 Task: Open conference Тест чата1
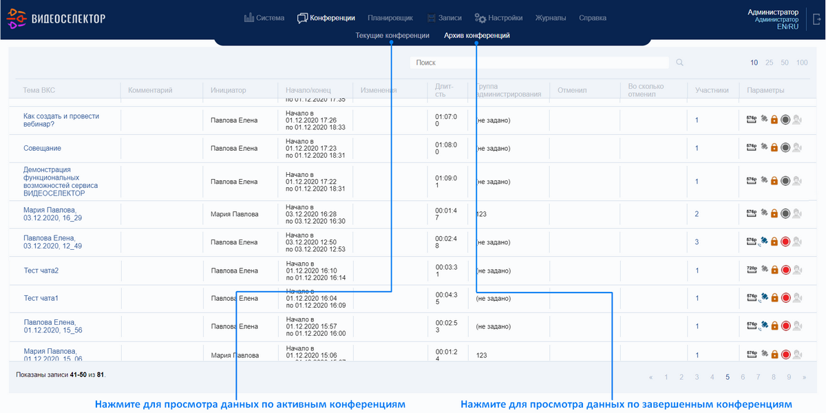(41, 298)
